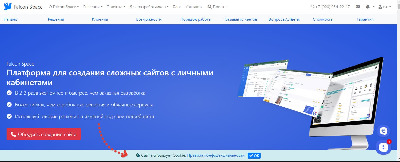Open the envelope mail icon
This screenshot has height=162, width=400.
[358, 7]
